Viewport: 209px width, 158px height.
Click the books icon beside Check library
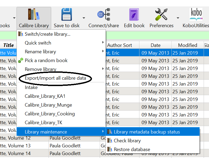[x=110, y=140]
